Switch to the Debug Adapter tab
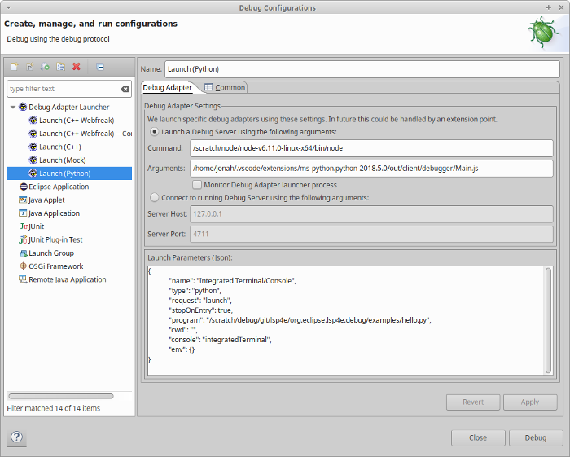Screen dimensions: 570x457 point(168,87)
